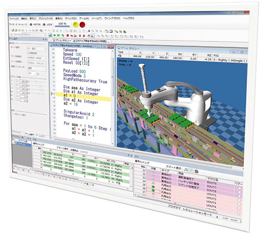264x234 pixels.
Task: Toggle the green status lamp in row 25
Action: coord(153,187)
